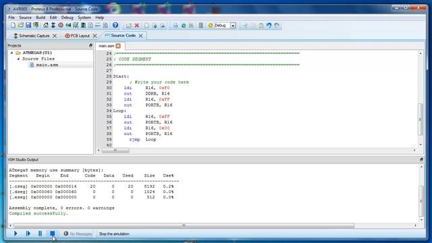Open the System menu
432x243 pixels.
[84, 18]
